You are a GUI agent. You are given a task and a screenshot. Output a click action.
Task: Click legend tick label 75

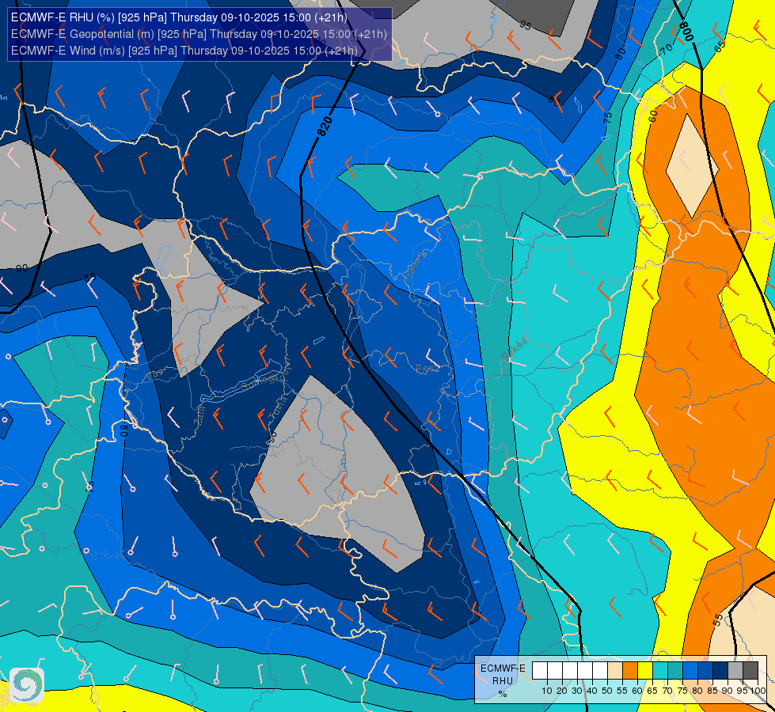pyautogui.click(x=682, y=691)
